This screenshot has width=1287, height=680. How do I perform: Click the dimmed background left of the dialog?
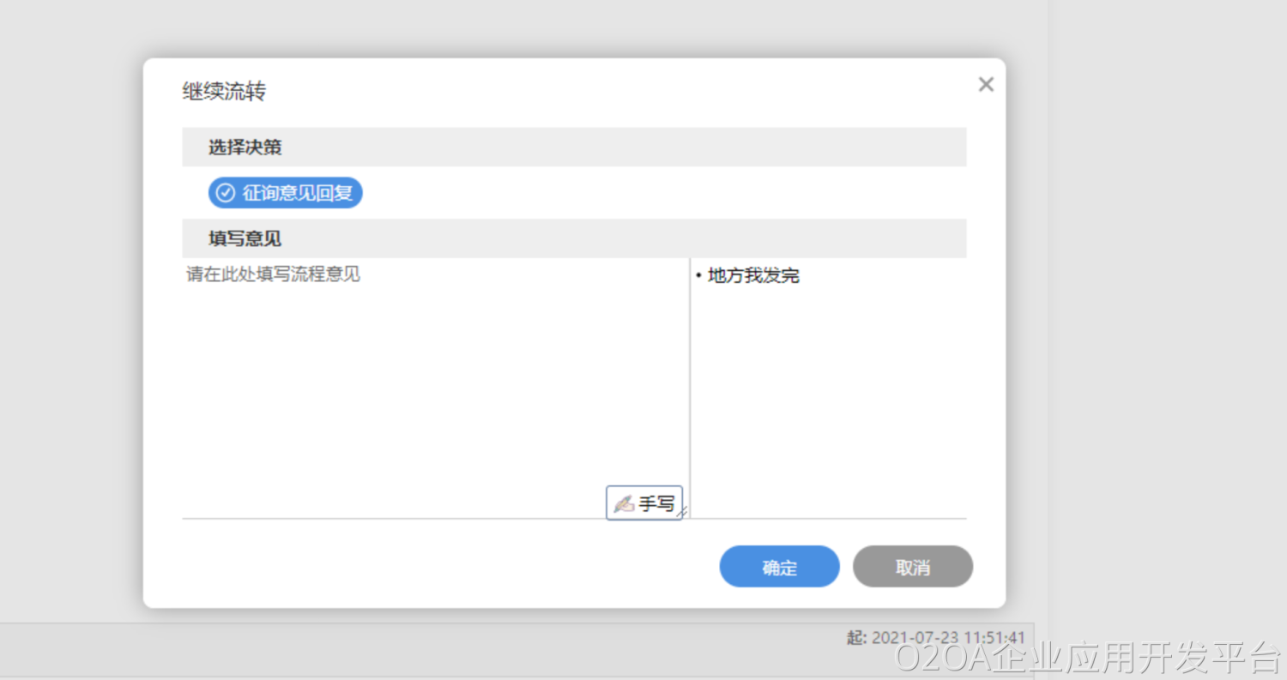(69, 343)
